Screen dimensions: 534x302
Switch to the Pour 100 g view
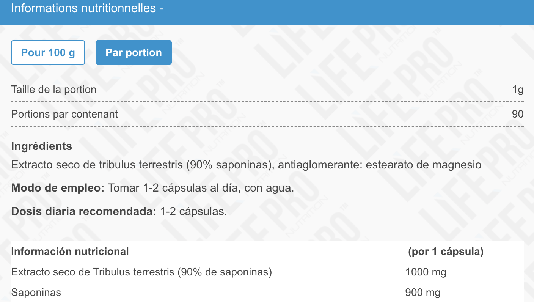48,52
